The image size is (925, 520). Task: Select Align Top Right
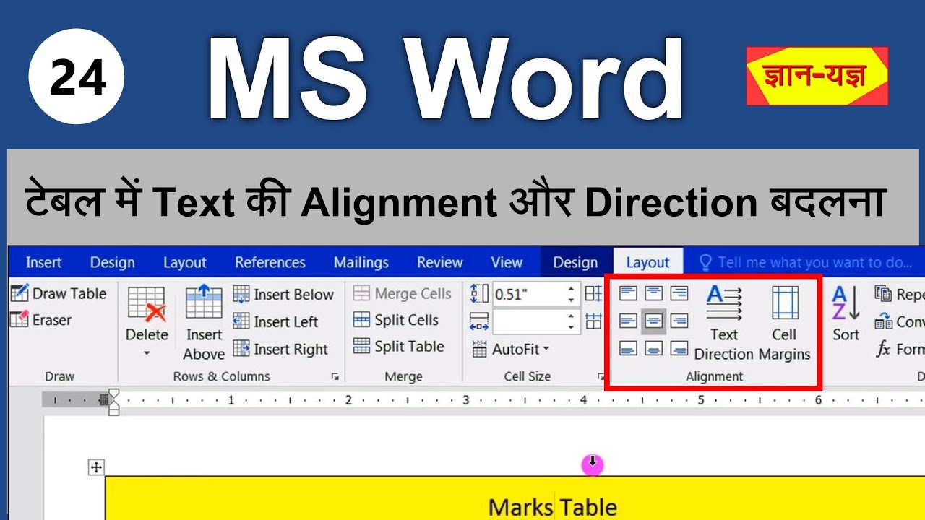(679, 293)
